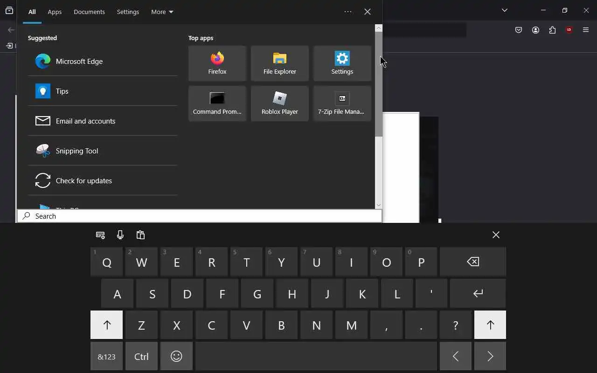
Task: Open Firefox hamburger application menu
Action: [x=586, y=30]
